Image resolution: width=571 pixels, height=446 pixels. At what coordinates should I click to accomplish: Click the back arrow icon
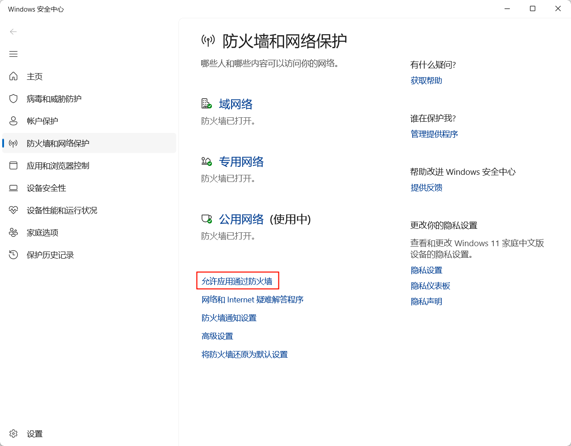13,32
